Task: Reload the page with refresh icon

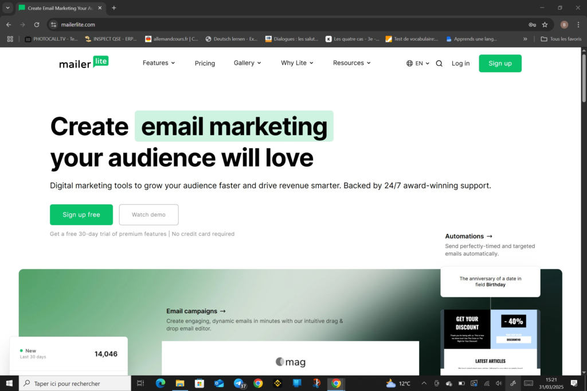Action: pos(37,25)
